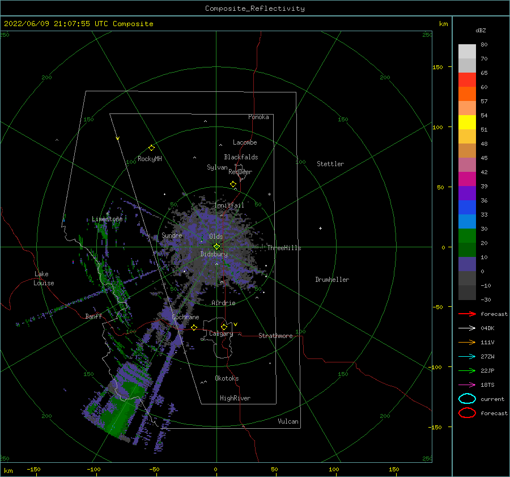Select the Stettler city label
The height and width of the screenshot is (477, 510).
click(x=330, y=164)
